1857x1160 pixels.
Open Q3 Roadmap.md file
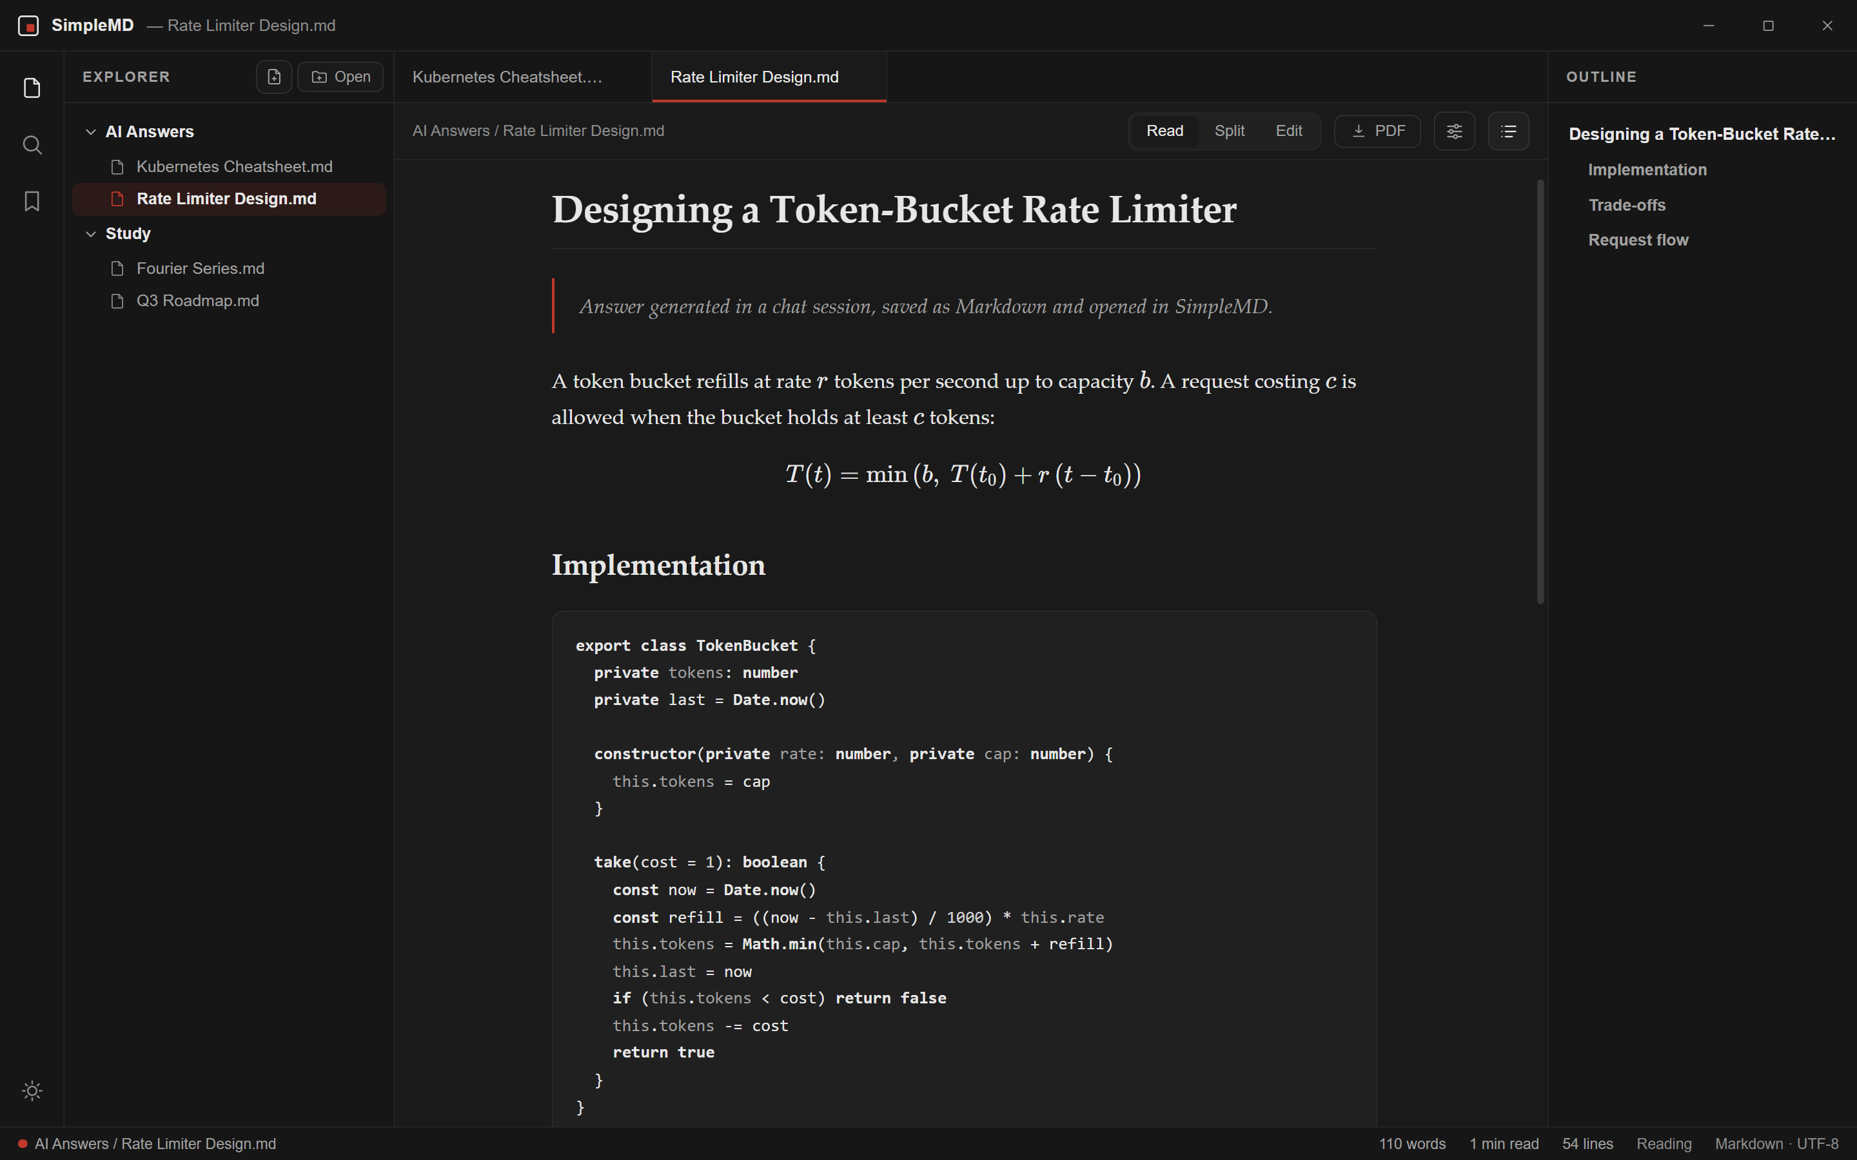coord(229,301)
